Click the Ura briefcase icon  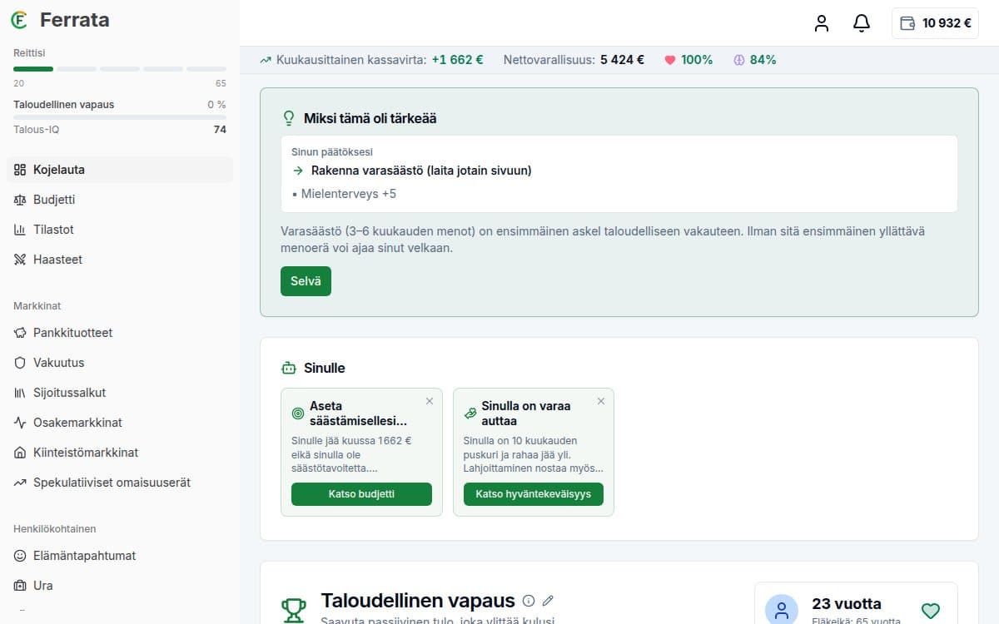20,586
